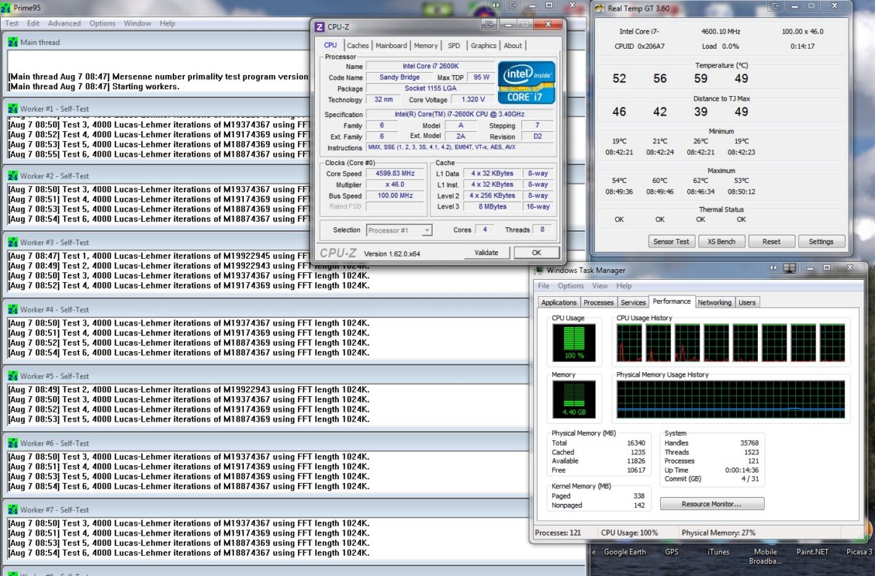Click the first core temperature reading 52
Viewport: 875px width, 576px height.
point(620,79)
